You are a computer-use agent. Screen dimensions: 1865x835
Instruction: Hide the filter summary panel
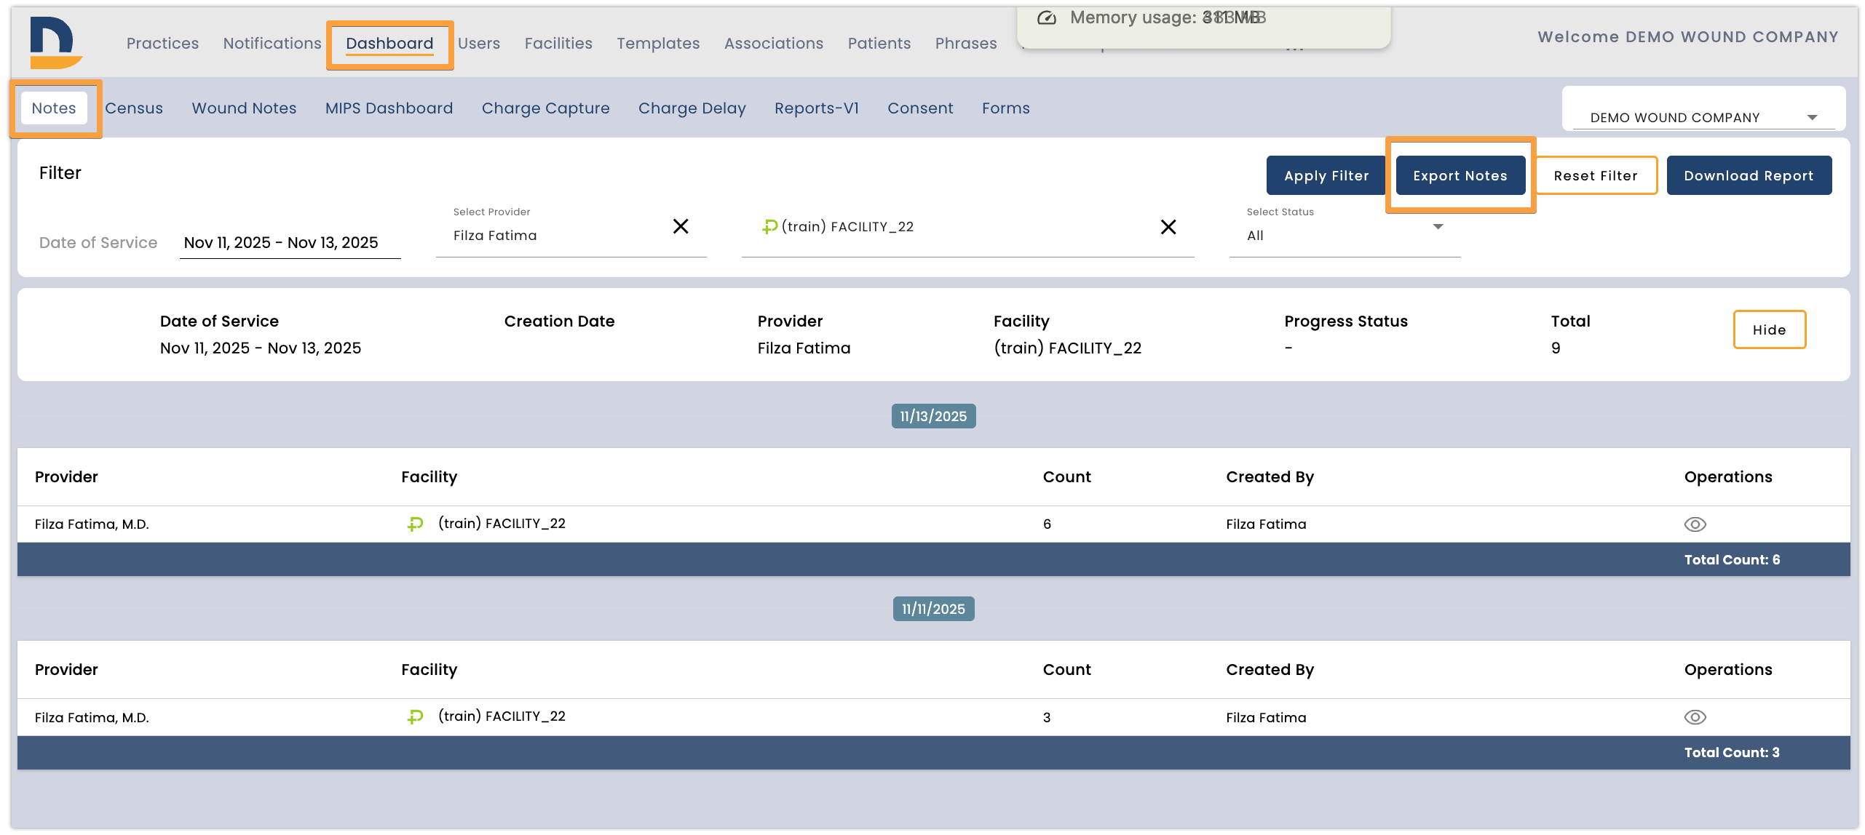(x=1769, y=329)
